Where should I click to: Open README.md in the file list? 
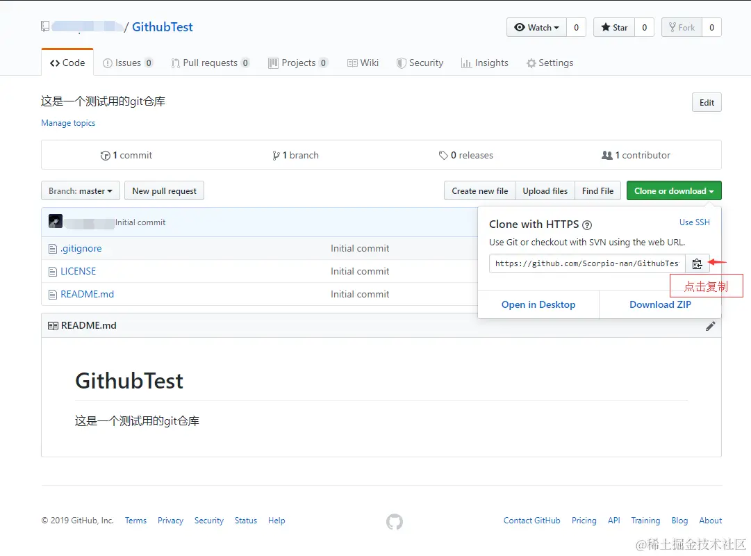tap(87, 295)
